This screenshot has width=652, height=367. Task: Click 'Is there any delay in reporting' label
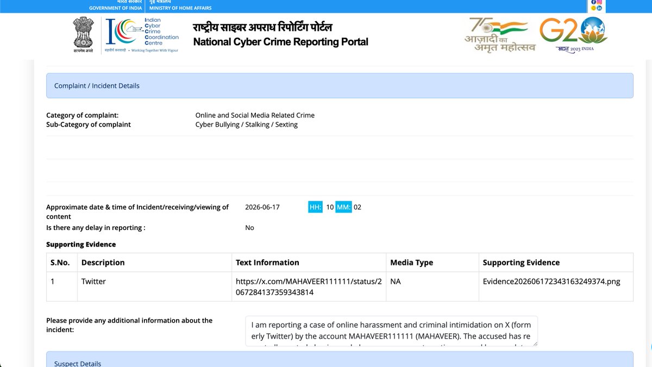tap(96, 228)
